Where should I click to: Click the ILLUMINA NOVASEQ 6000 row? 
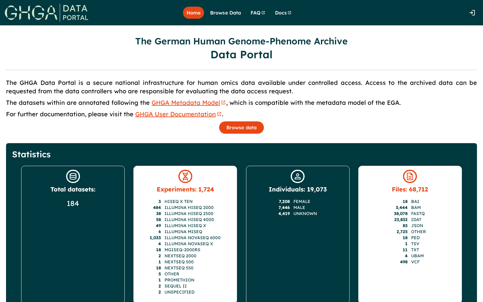pyautogui.click(x=185, y=238)
